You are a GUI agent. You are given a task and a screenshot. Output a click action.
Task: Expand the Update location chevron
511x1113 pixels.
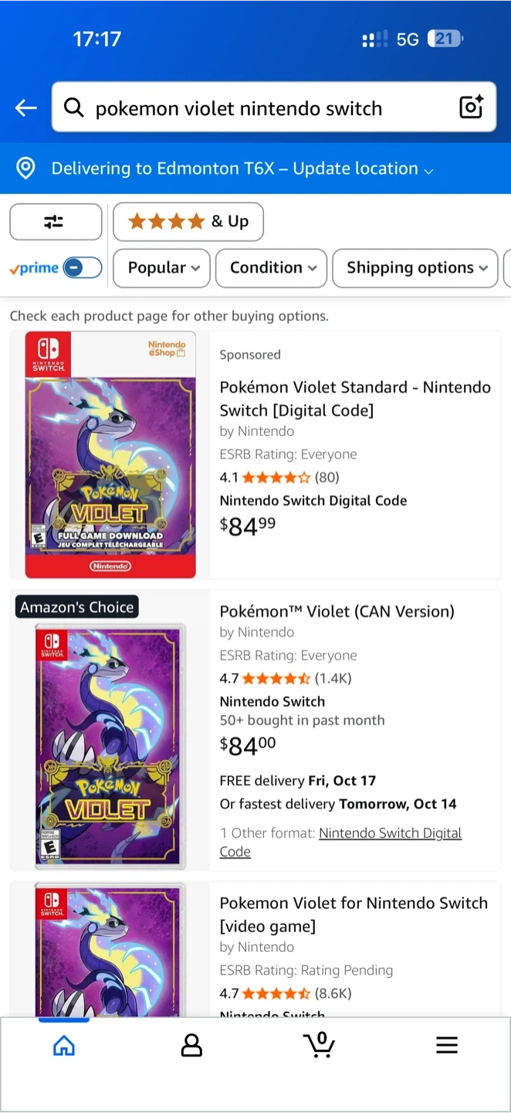coord(429,170)
